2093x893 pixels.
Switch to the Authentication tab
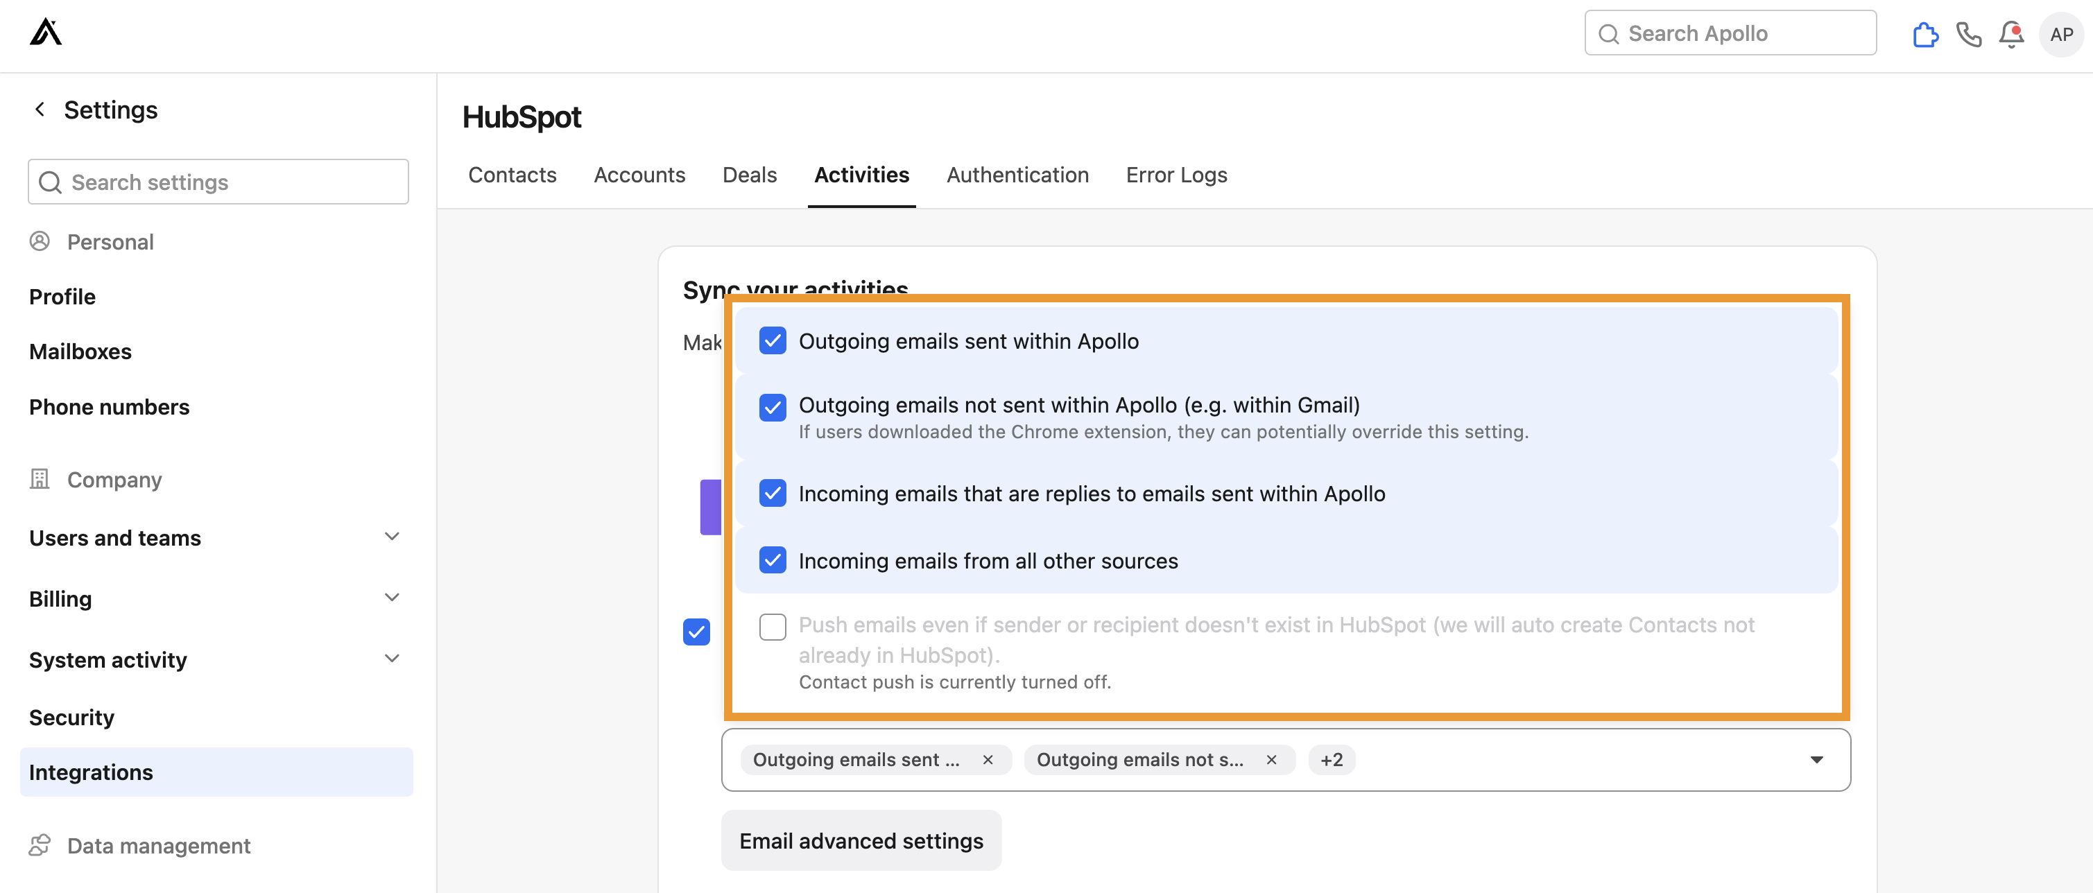click(1017, 175)
